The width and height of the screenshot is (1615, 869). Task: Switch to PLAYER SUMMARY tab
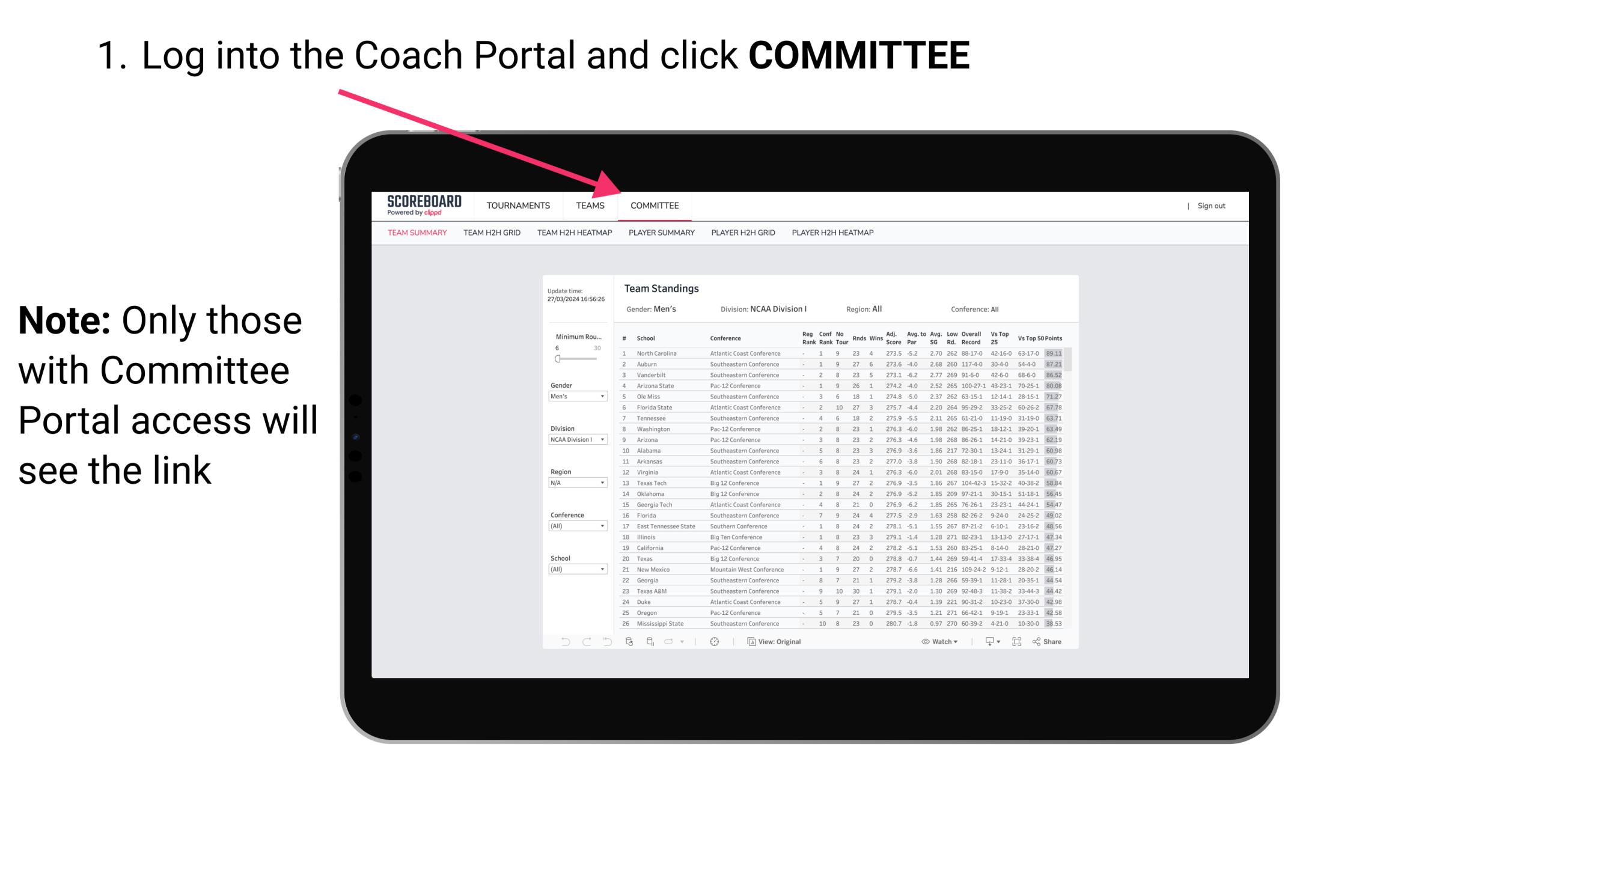tap(661, 233)
